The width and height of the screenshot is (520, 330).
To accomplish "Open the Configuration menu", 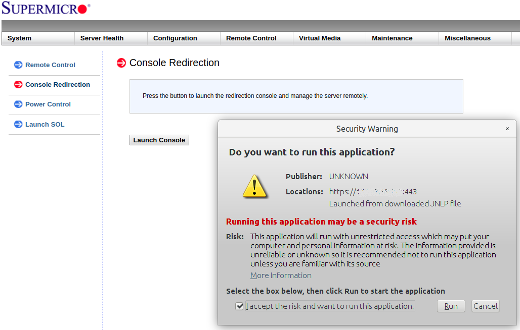I will 175,38.
